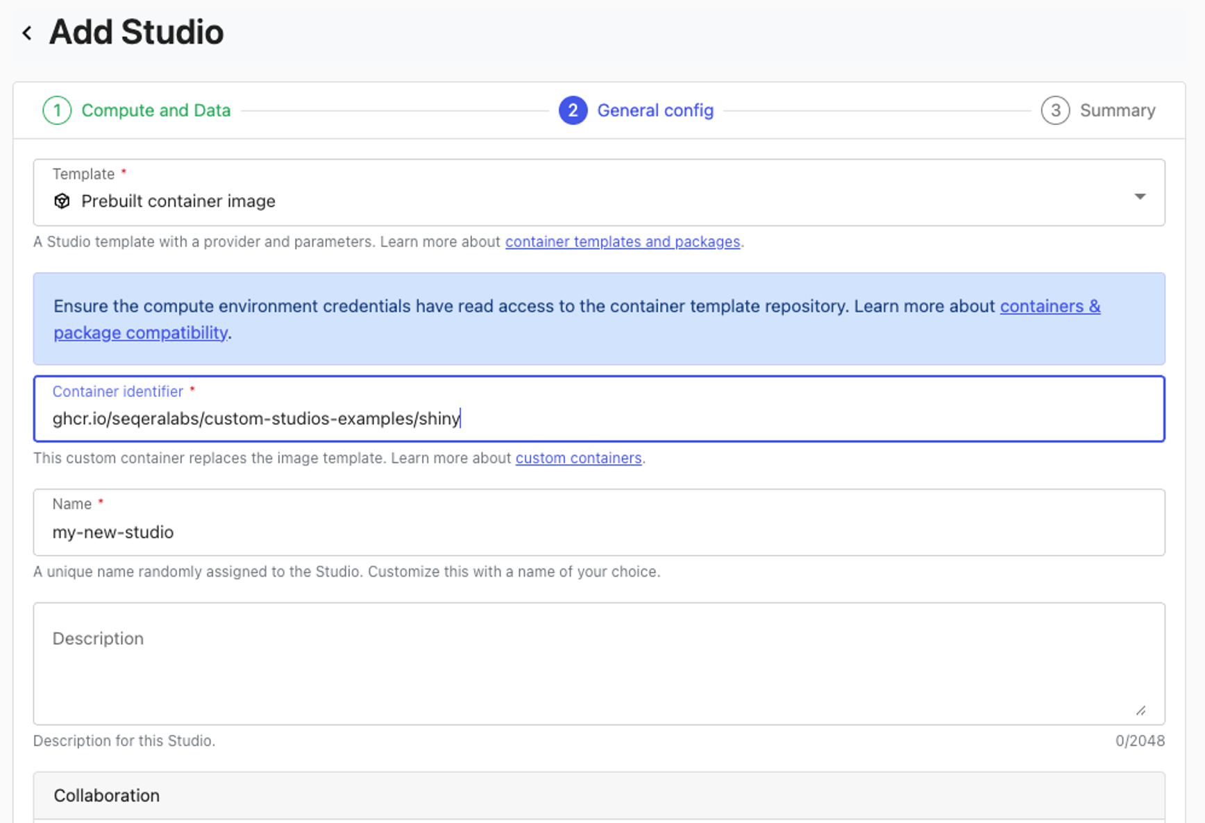Image resolution: width=1205 pixels, height=823 pixels.
Task: Click the step 1 circle icon
Action: tap(57, 110)
